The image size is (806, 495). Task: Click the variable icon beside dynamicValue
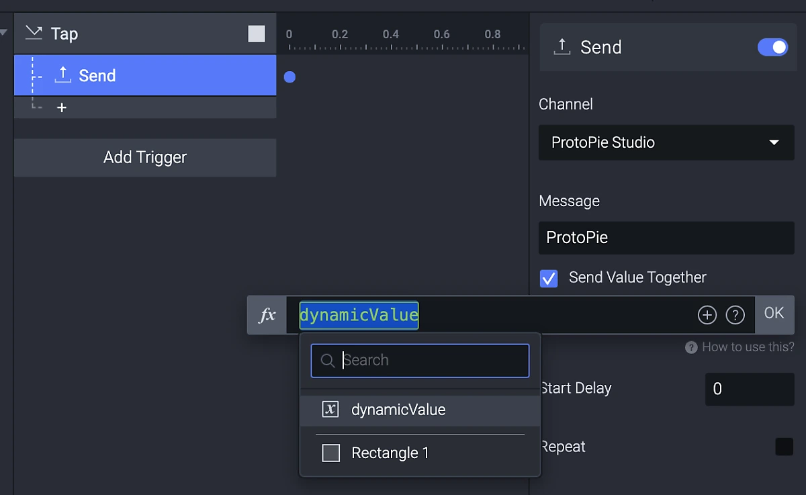click(x=330, y=410)
